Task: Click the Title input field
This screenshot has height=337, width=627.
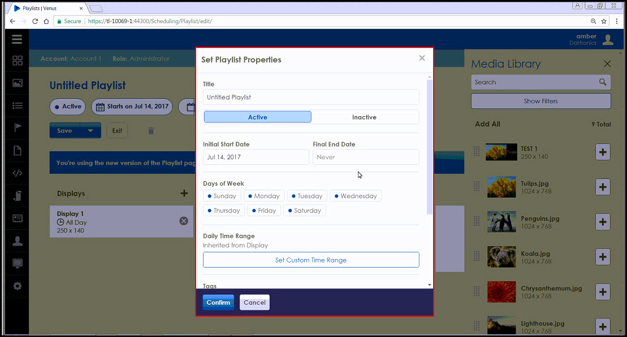Action: tap(311, 97)
